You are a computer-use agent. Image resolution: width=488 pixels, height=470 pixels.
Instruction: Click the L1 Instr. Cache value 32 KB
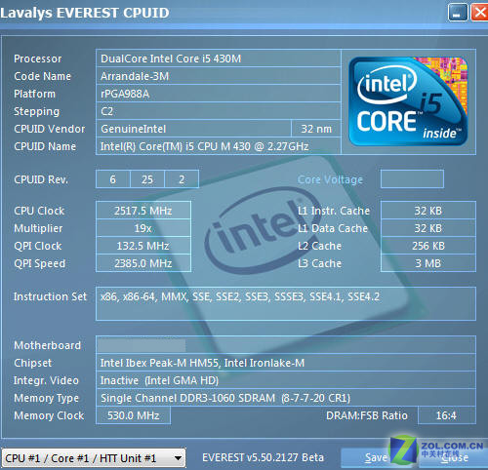tap(428, 211)
